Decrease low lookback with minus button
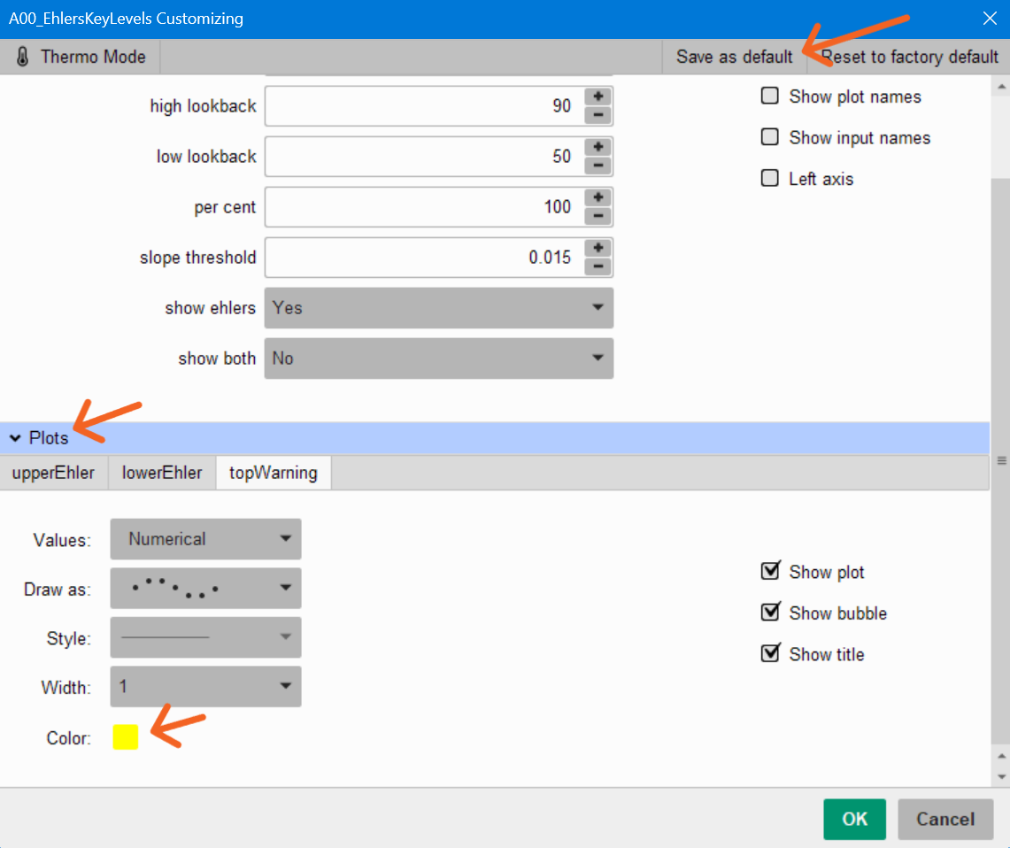1010x848 pixels. (x=598, y=166)
